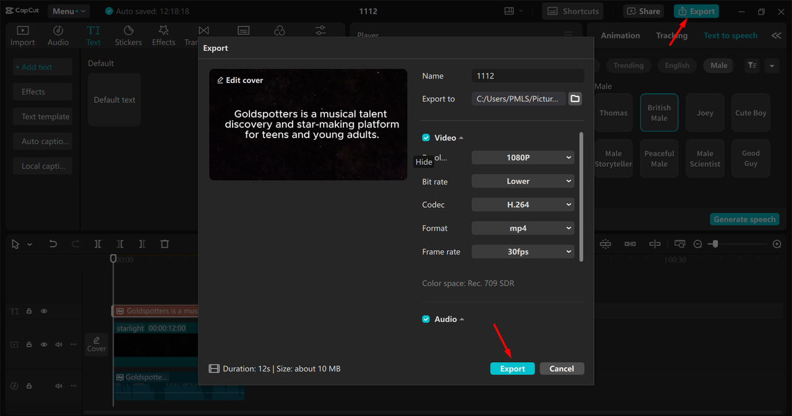Image resolution: width=792 pixels, height=416 pixels.
Task: Open more options for the audio track
Action: pyautogui.click(x=74, y=386)
